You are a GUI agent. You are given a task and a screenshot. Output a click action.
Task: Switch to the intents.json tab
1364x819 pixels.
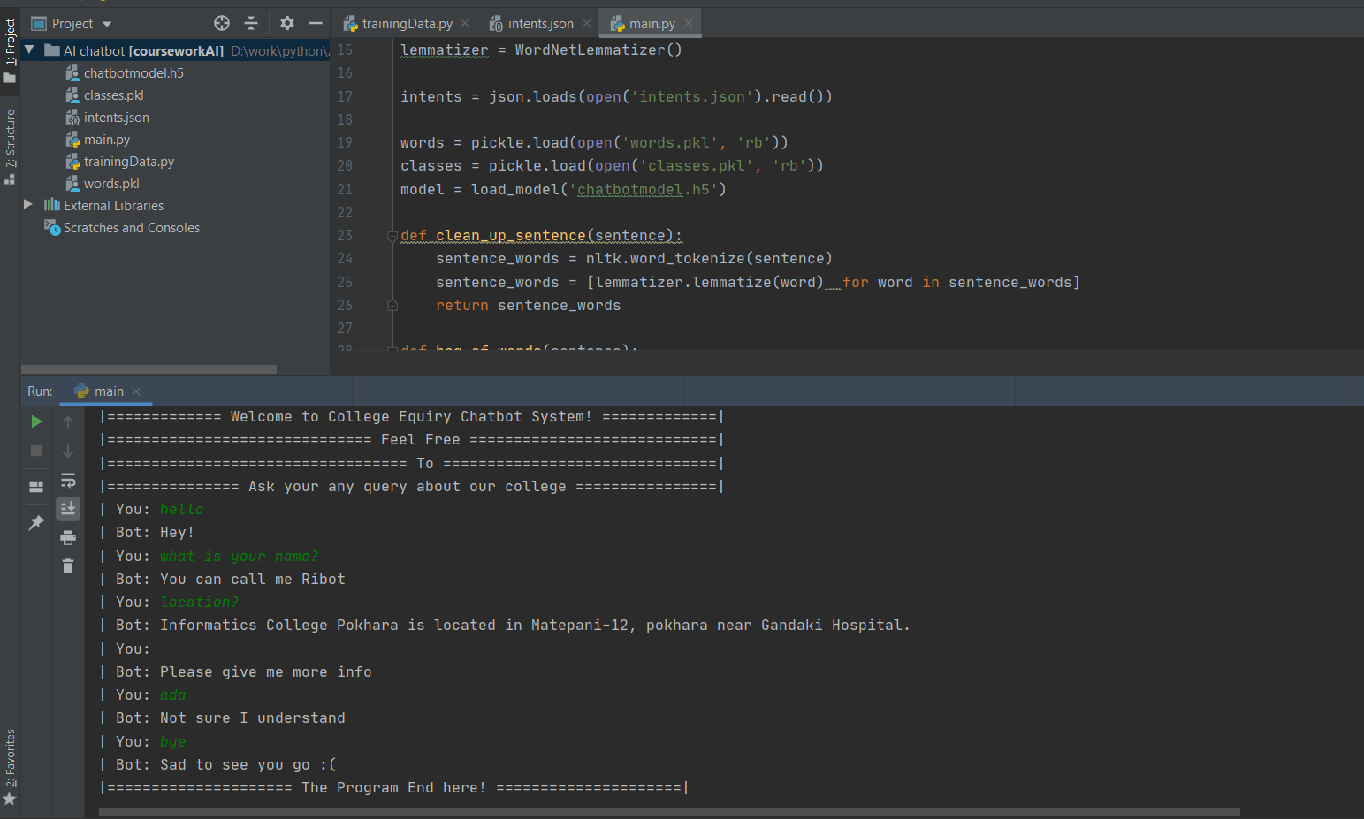point(539,23)
